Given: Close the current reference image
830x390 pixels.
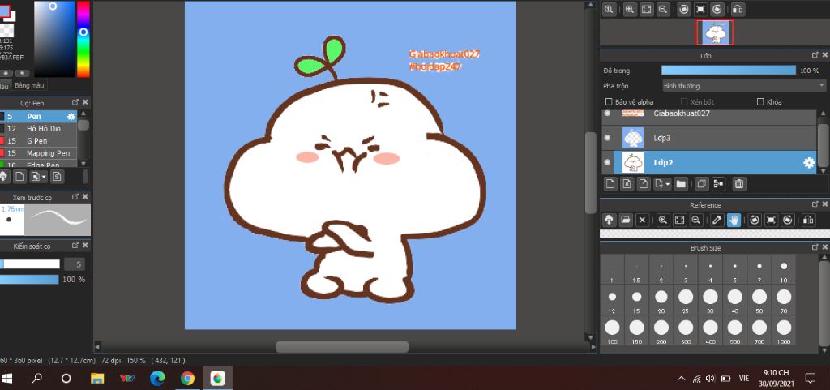Looking at the screenshot, I should pos(643,220).
